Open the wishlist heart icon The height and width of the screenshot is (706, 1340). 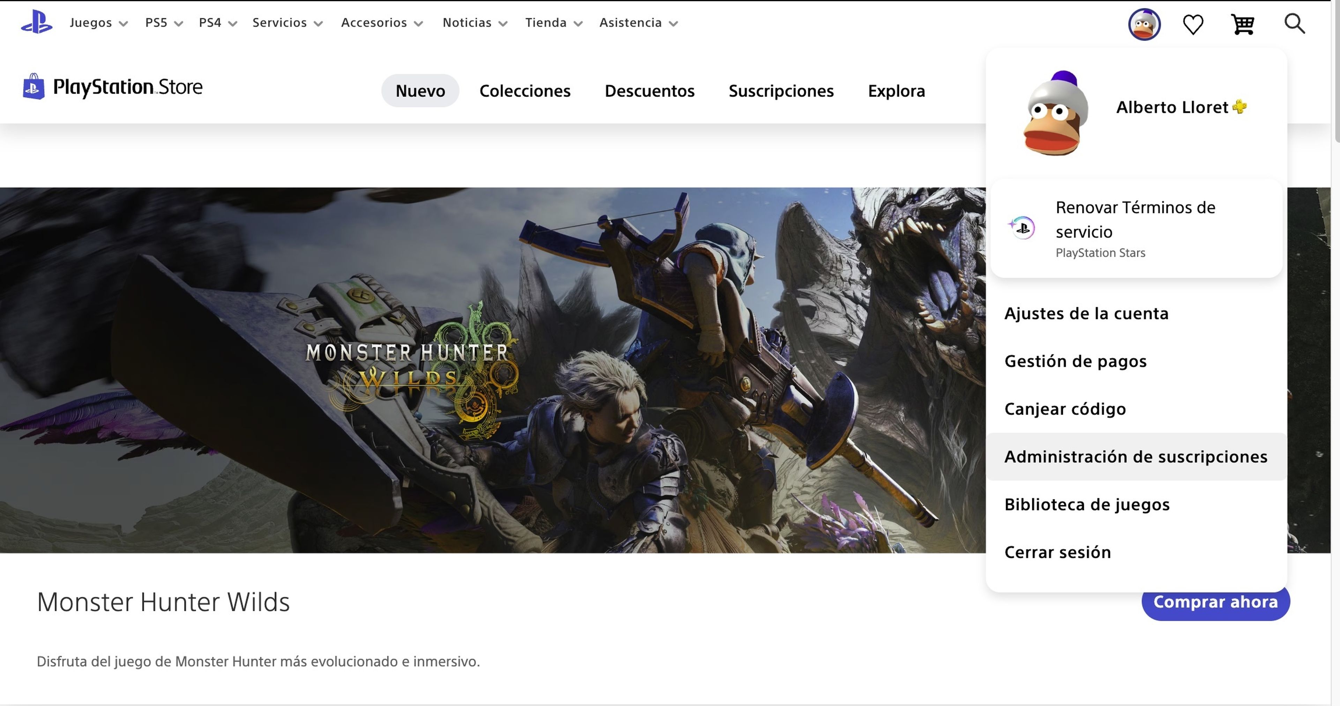[x=1193, y=23]
